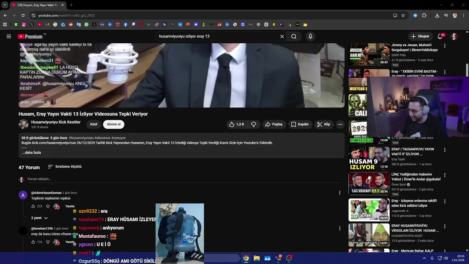This screenshot has width=469, height=264.
Task: Open Chrome extensions puzzle menu
Action: pyautogui.click(x=424, y=15)
